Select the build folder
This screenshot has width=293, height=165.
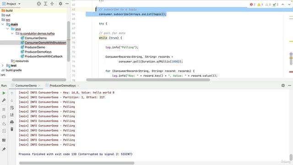coord(9,11)
